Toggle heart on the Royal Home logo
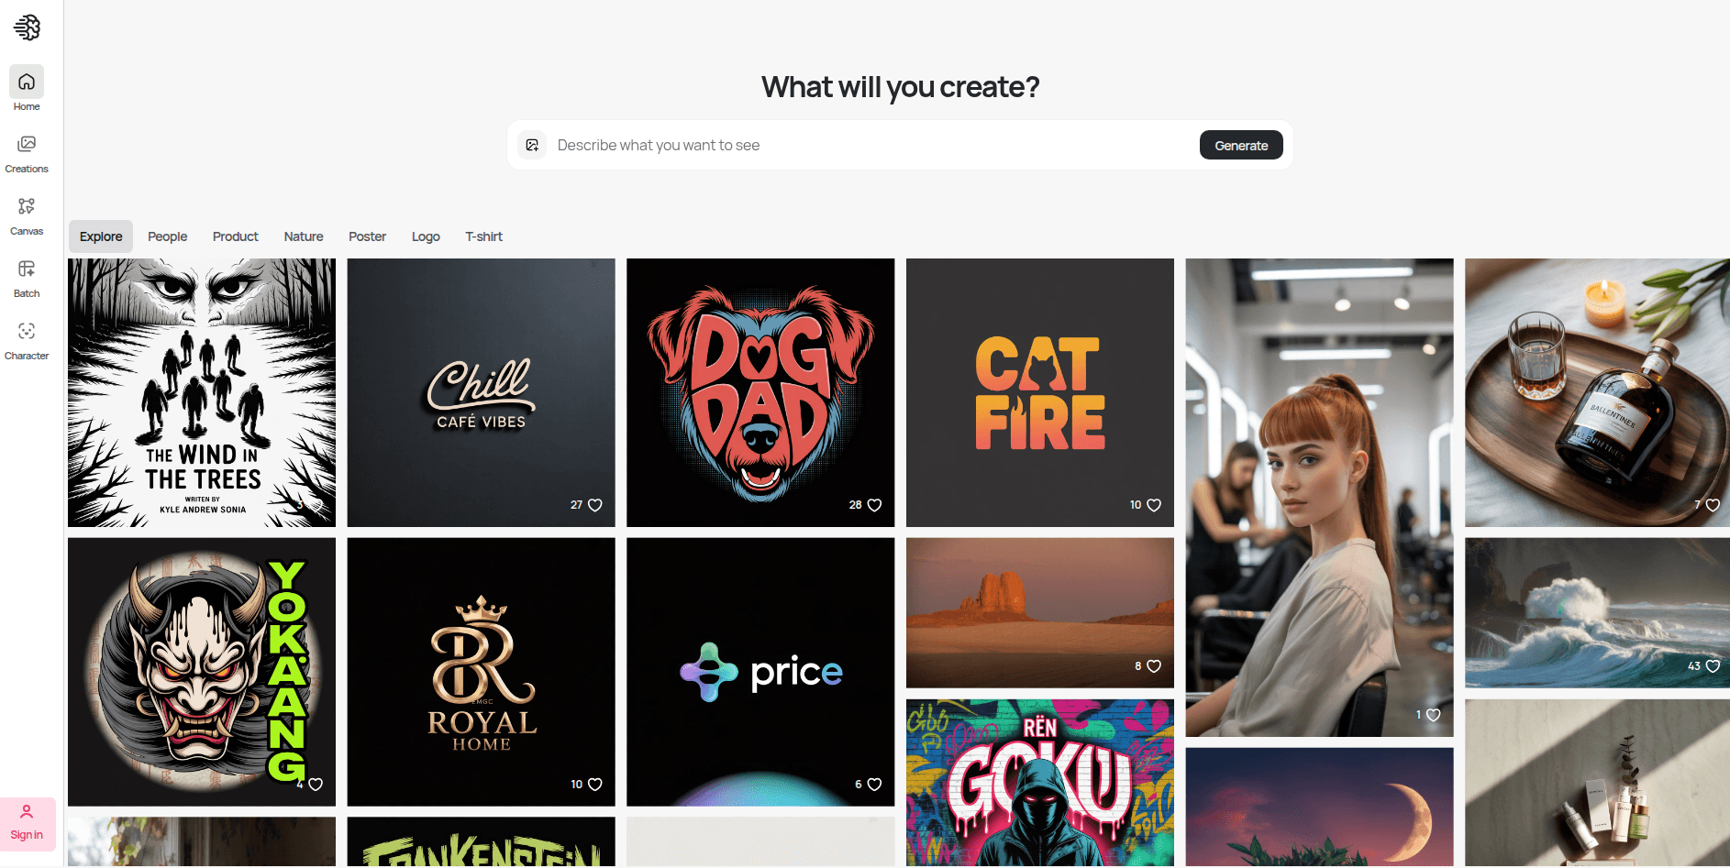Viewport: 1730px width, 868px height. pos(595,785)
